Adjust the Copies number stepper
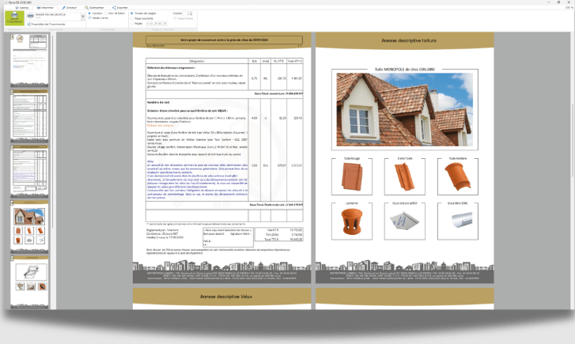The height and width of the screenshot is (344, 575). [190, 13]
